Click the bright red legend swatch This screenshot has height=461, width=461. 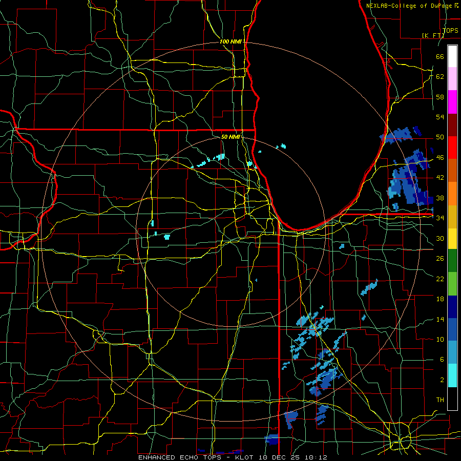click(452, 148)
